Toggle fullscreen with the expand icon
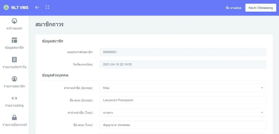Image resolution: width=279 pixels, height=134 pixels. [47, 7]
